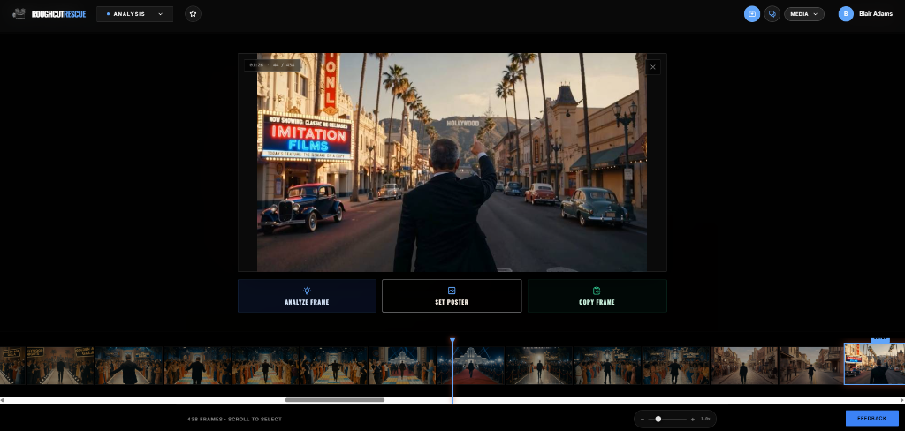Click the lightbulb icon on Analyze Frame

coord(307,291)
